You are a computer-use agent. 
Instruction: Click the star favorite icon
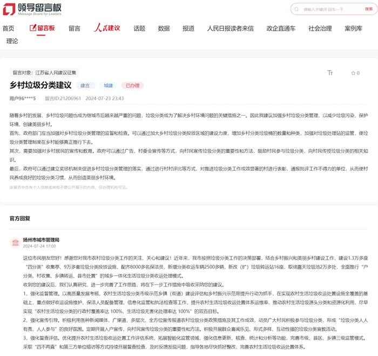(353, 73)
